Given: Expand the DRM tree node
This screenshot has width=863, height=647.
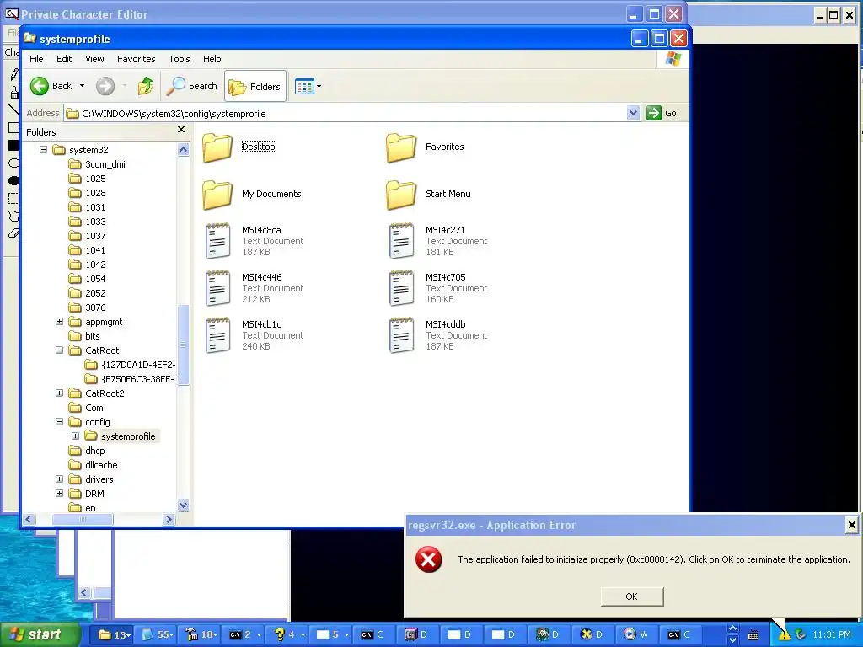Looking at the screenshot, I should coord(60,493).
